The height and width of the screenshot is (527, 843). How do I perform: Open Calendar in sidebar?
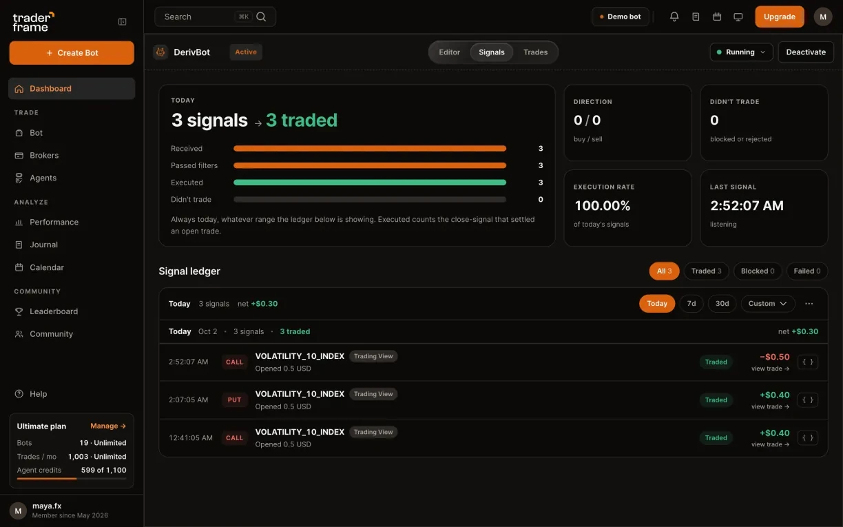72,267
